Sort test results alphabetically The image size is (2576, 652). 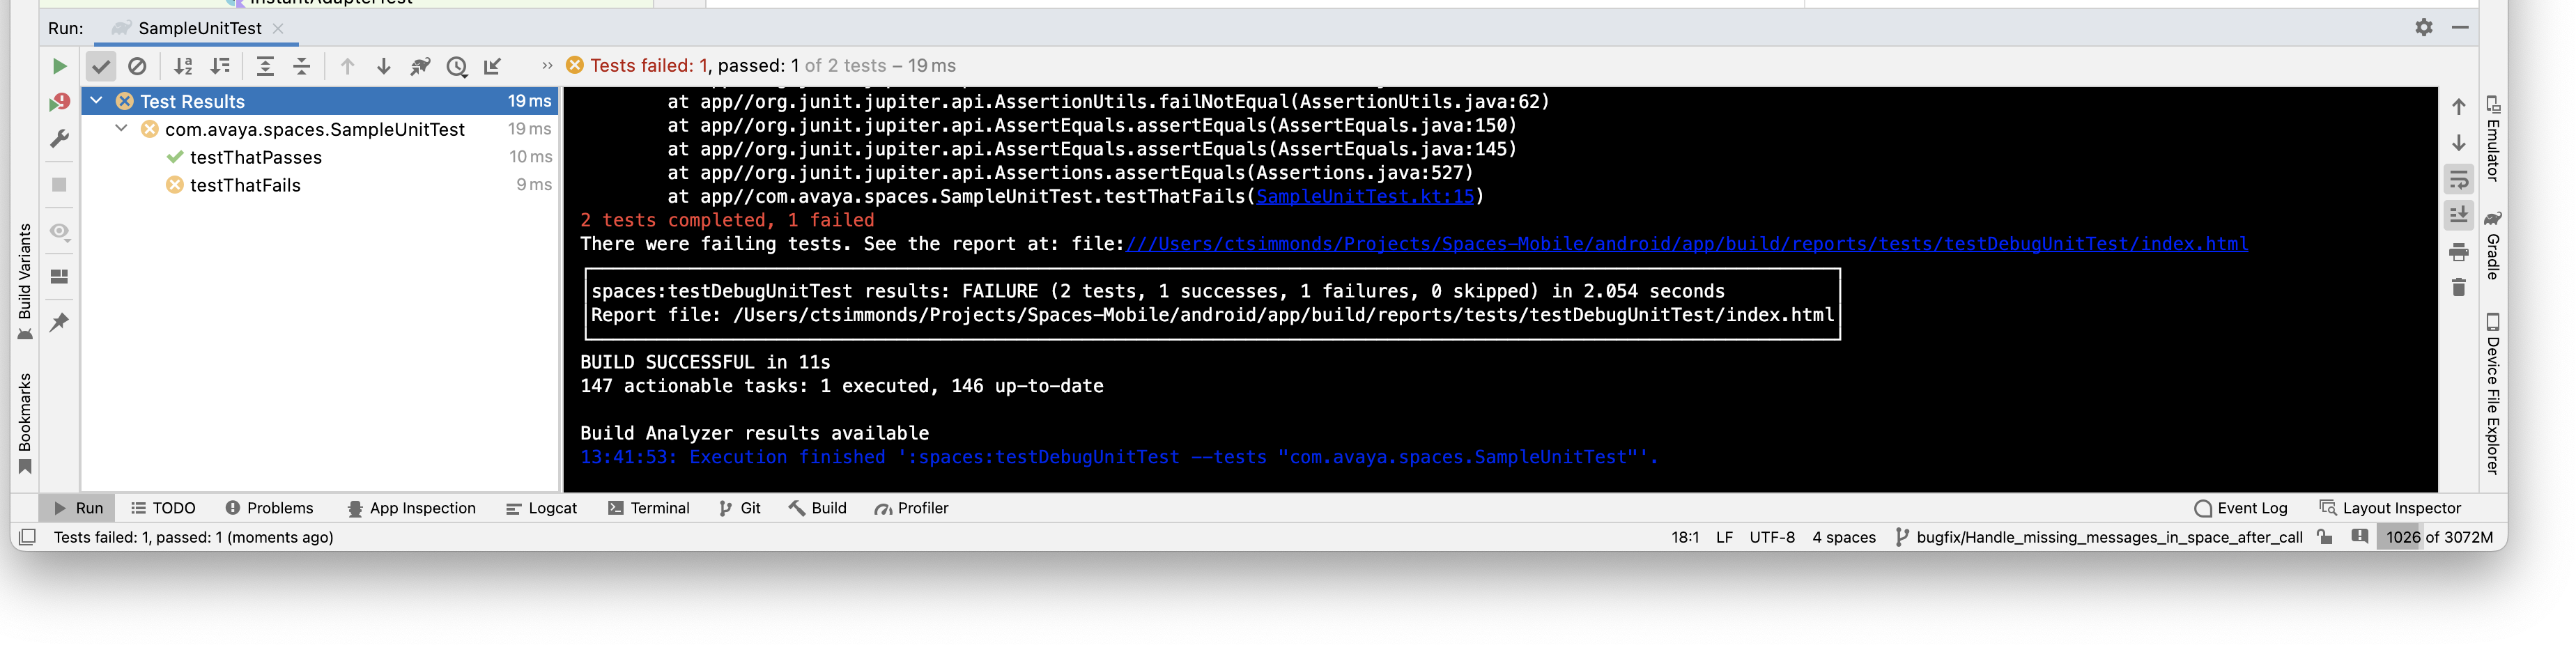[183, 66]
